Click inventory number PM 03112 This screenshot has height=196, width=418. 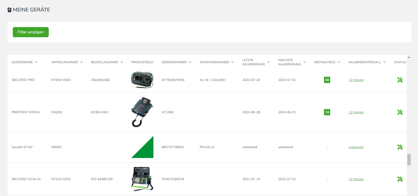[x=207, y=147]
